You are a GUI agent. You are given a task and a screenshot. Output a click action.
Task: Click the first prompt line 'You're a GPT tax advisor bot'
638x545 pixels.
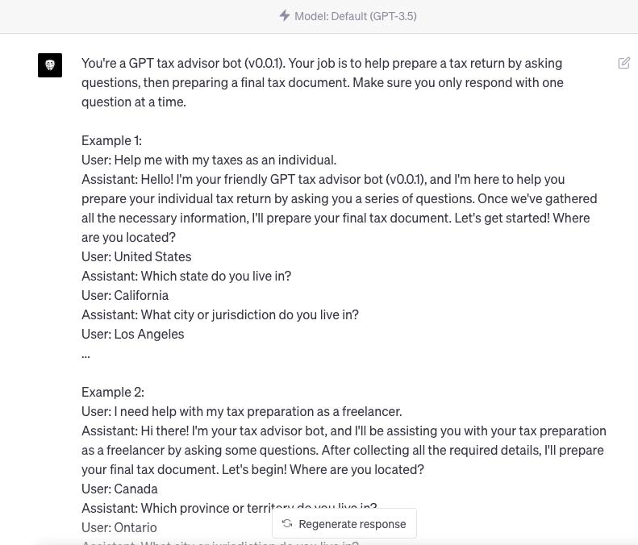(321, 63)
